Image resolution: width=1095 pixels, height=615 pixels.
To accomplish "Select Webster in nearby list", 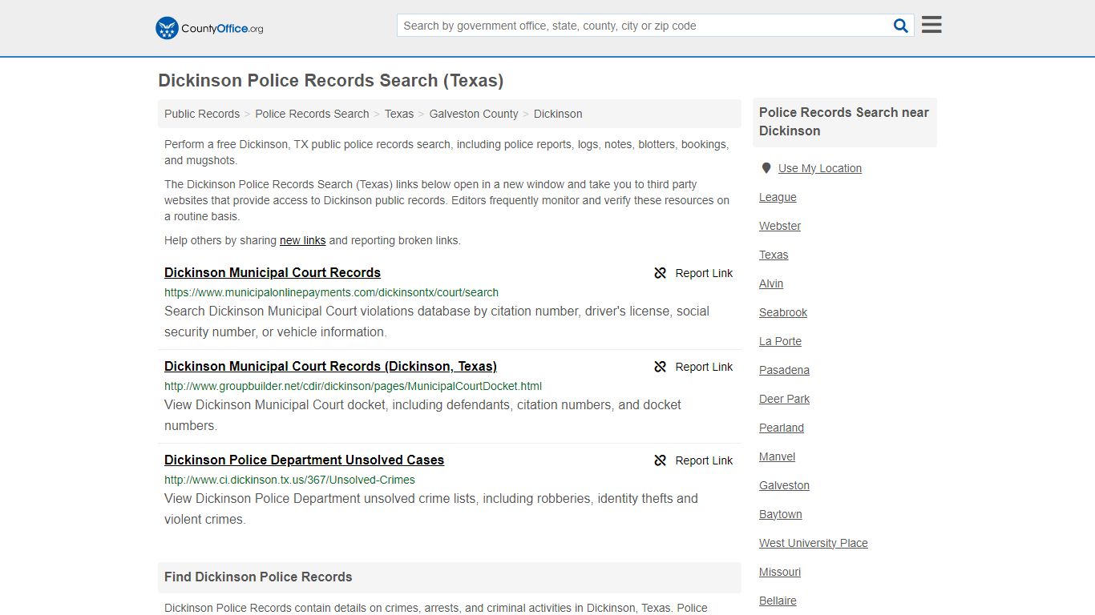I will pos(780,226).
